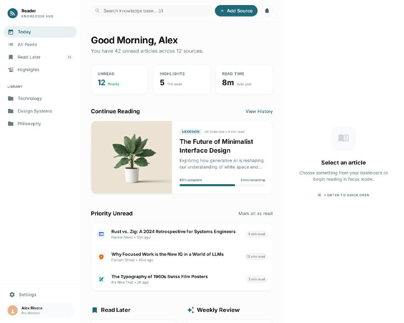Click the 65% complete reading progress bar
Screen dimensions: 404x323
pyautogui.click(x=222, y=185)
